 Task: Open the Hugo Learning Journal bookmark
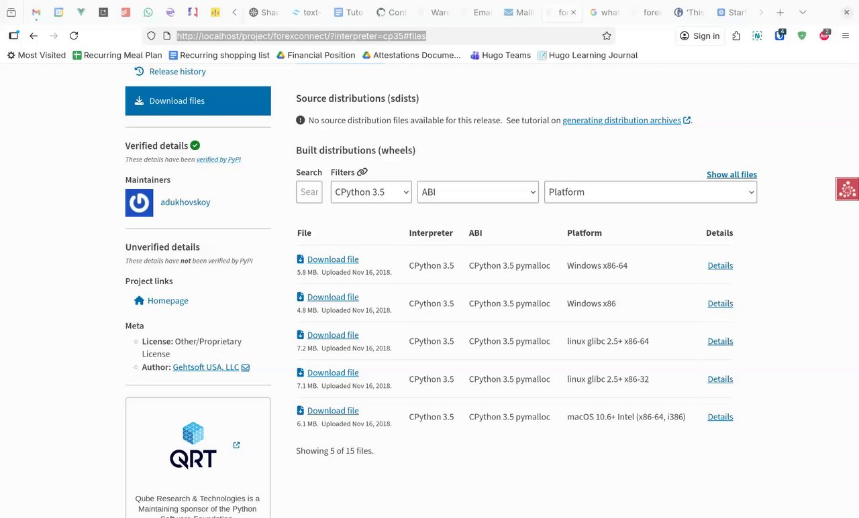(588, 56)
